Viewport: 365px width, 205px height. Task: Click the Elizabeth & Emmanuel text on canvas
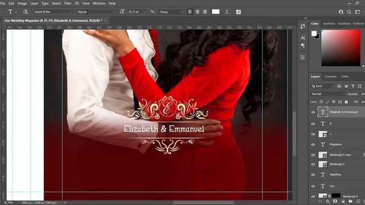pyautogui.click(x=164, y=129)
